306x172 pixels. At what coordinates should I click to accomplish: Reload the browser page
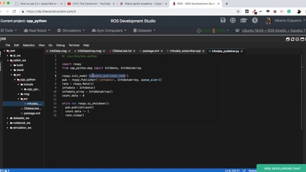tap(14, 11)
